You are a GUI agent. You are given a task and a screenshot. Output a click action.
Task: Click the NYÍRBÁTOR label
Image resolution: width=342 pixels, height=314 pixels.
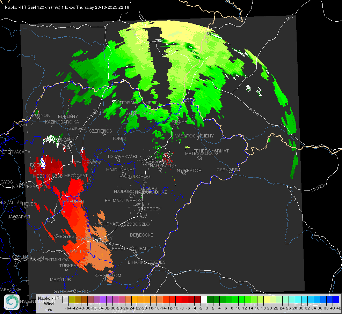coord(189,170)
